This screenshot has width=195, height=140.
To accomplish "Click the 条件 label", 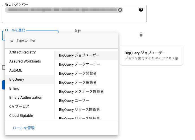I will point(78,31).
